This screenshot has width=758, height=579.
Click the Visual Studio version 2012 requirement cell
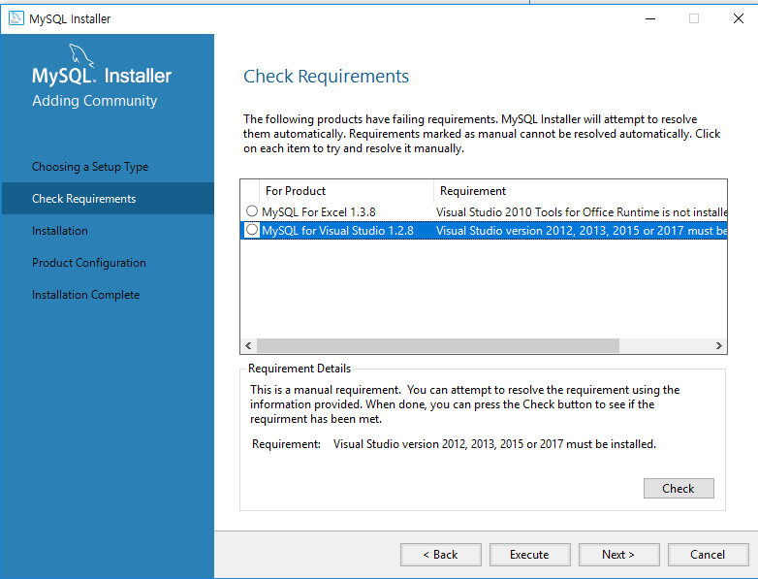coord(581,231)
